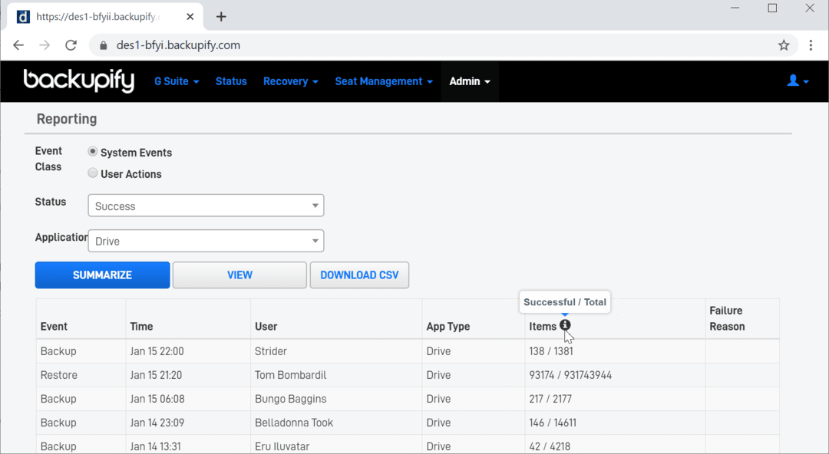Open the browser menu with three dots

[811, 45]
